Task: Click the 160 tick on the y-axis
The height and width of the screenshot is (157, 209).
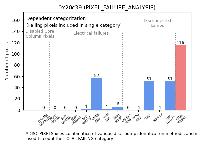Action: pyautogui.click(x=16, y=20)
